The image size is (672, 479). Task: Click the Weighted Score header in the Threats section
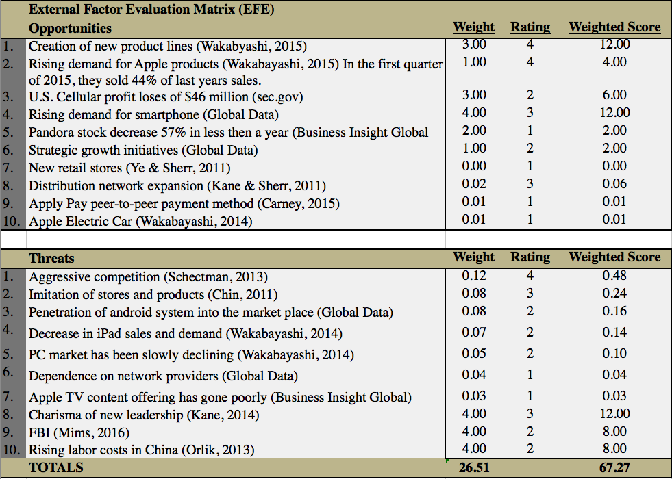614,257
